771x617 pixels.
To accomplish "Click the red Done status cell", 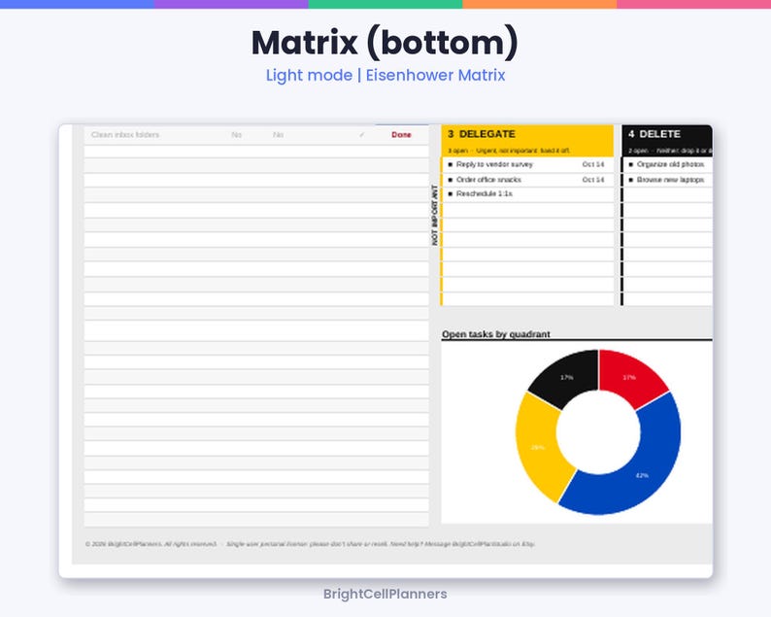I will (401, 135).
